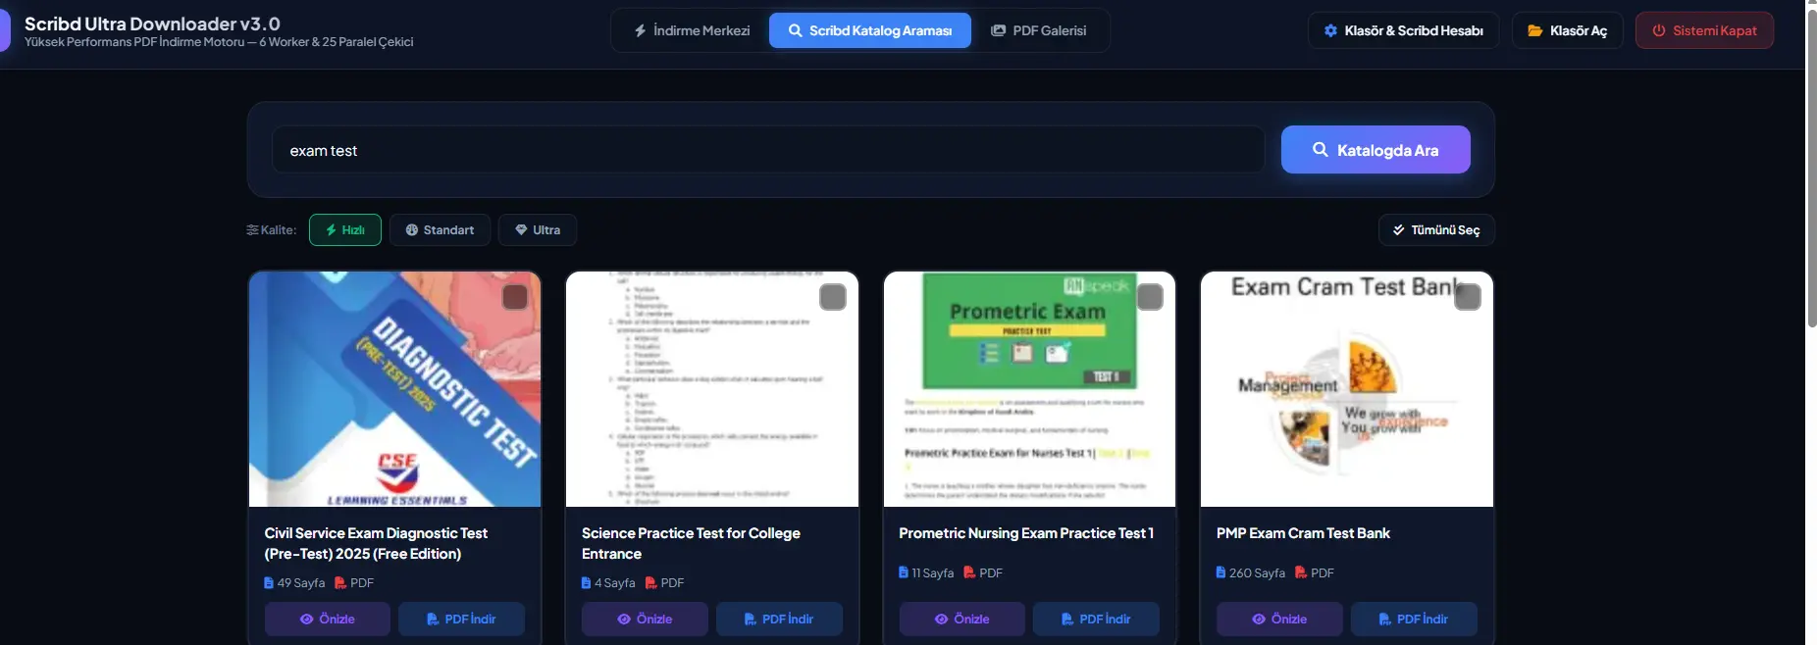Preview Civil Service Exam with Önizle
1817x645 pixels.
[328, 619]
